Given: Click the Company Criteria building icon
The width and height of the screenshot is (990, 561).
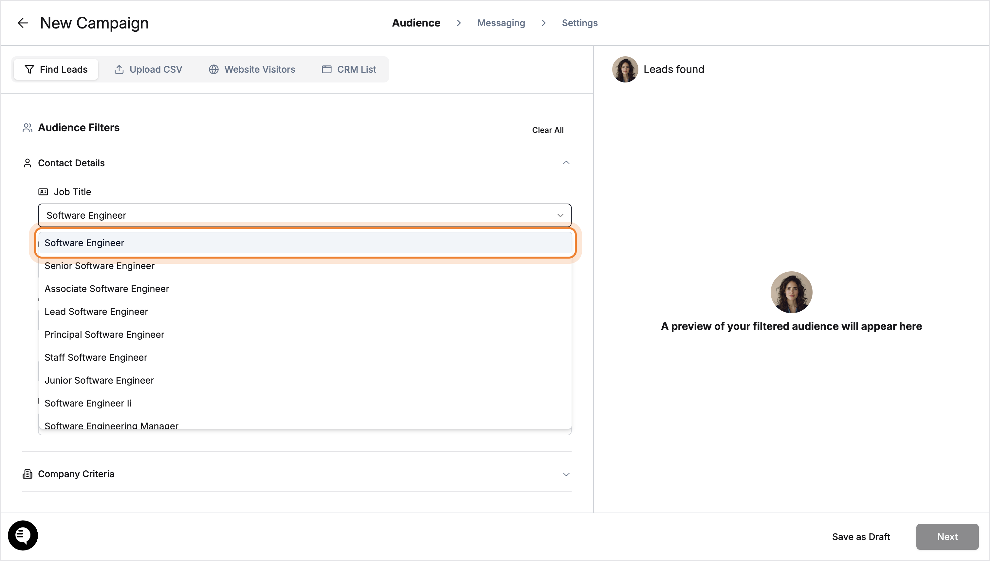Looking at the screenshot, I should point(27,474).
